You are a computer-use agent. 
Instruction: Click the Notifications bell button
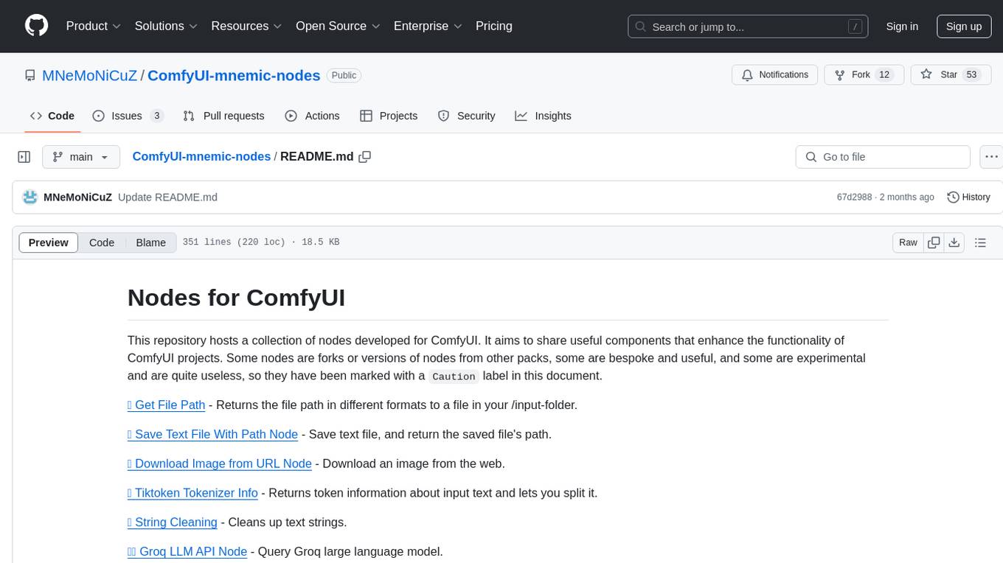pos(774,75)
